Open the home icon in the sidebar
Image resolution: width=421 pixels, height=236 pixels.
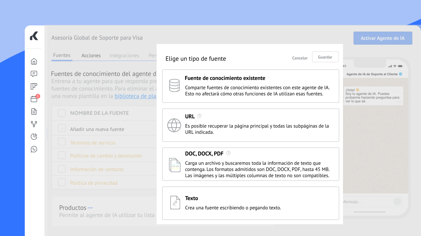[34, 61]
